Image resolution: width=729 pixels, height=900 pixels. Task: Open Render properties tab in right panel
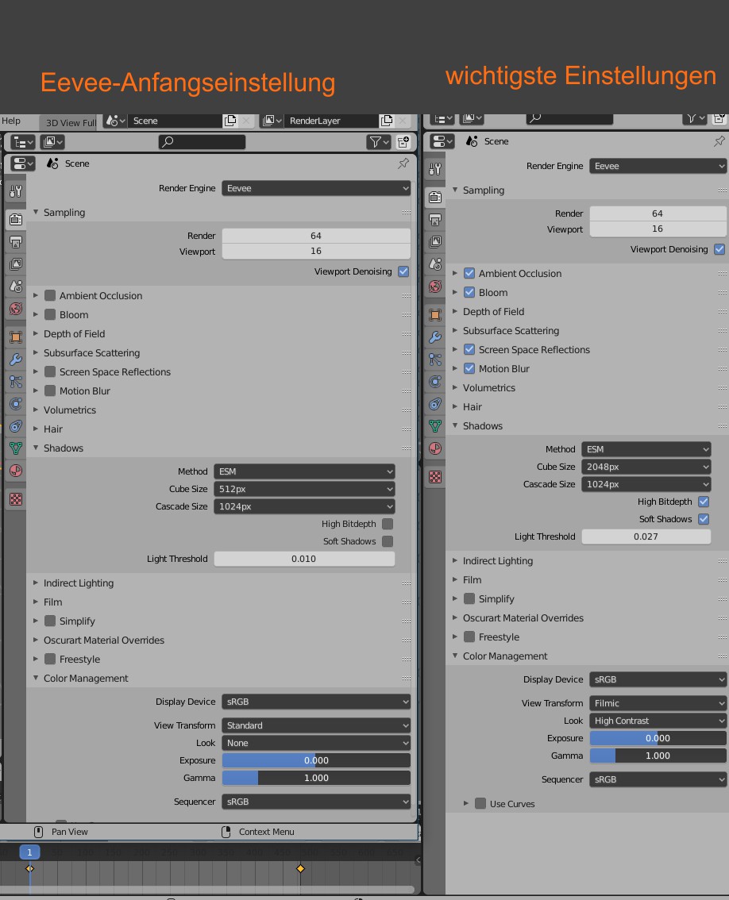tap(435, 197)
